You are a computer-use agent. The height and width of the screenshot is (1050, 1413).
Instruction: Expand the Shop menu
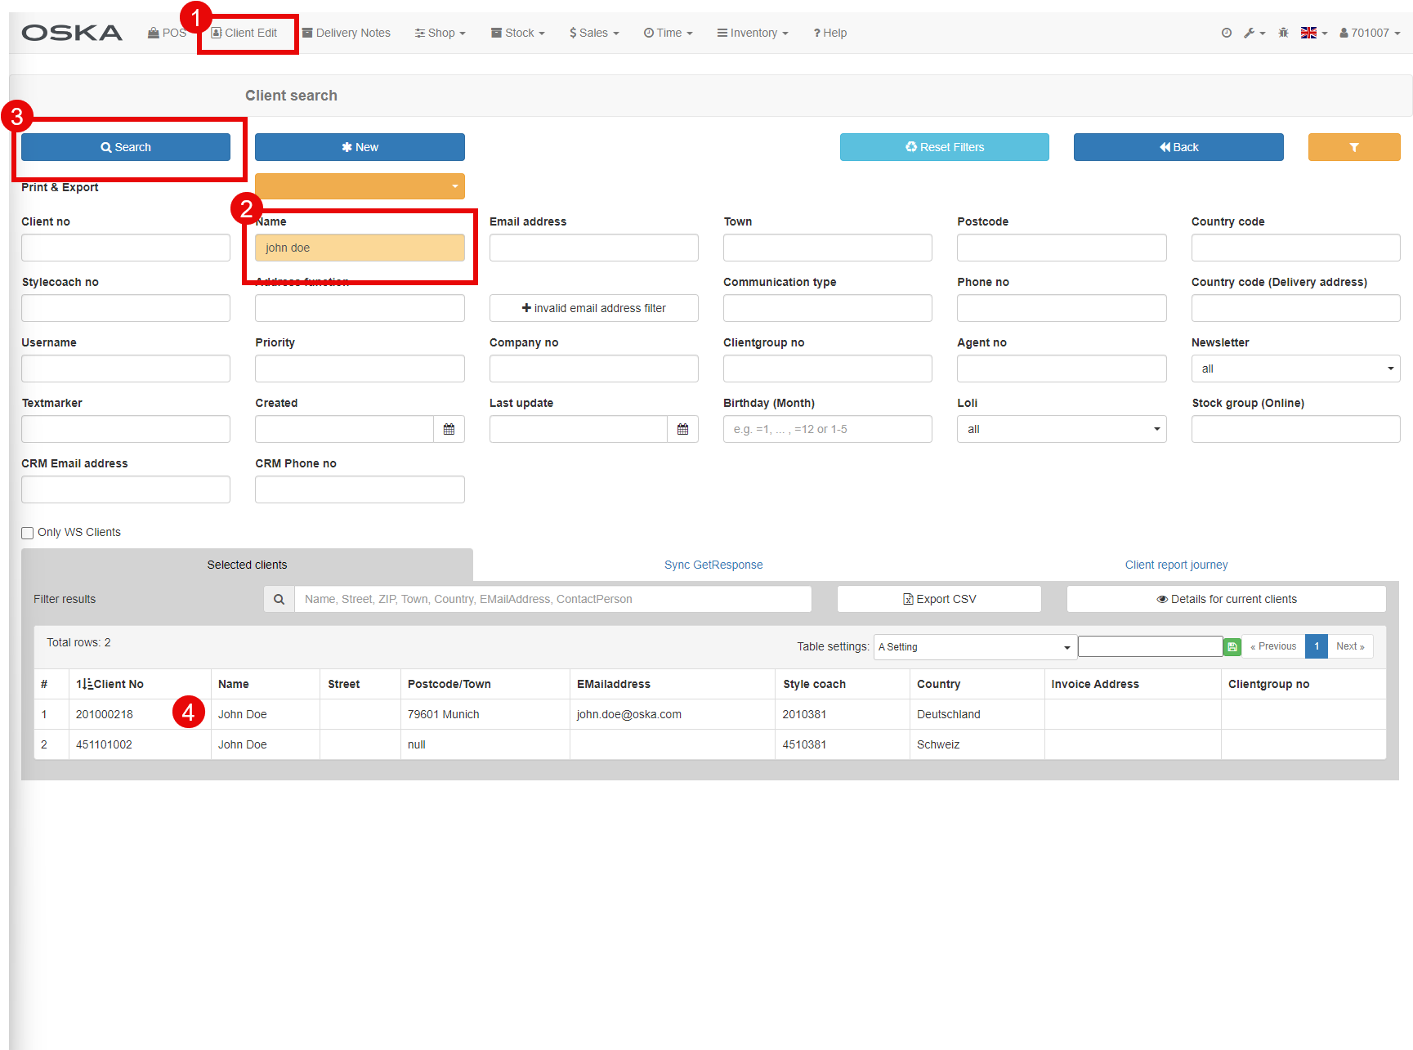tap(440, 33)
